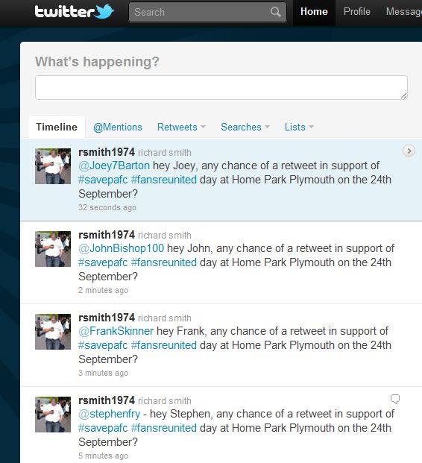
Task: Click the @stephenfry mention link
Action: pyautogui.click(x=110, y=414)
